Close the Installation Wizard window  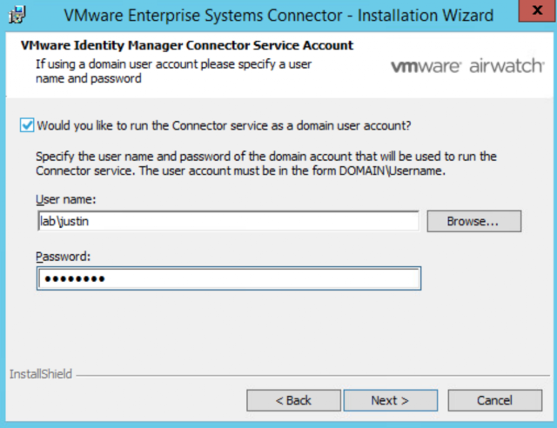tap(538, 10)
